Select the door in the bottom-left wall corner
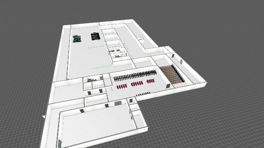This screenshot has height=148, width=264. click(x=60, y=143)
